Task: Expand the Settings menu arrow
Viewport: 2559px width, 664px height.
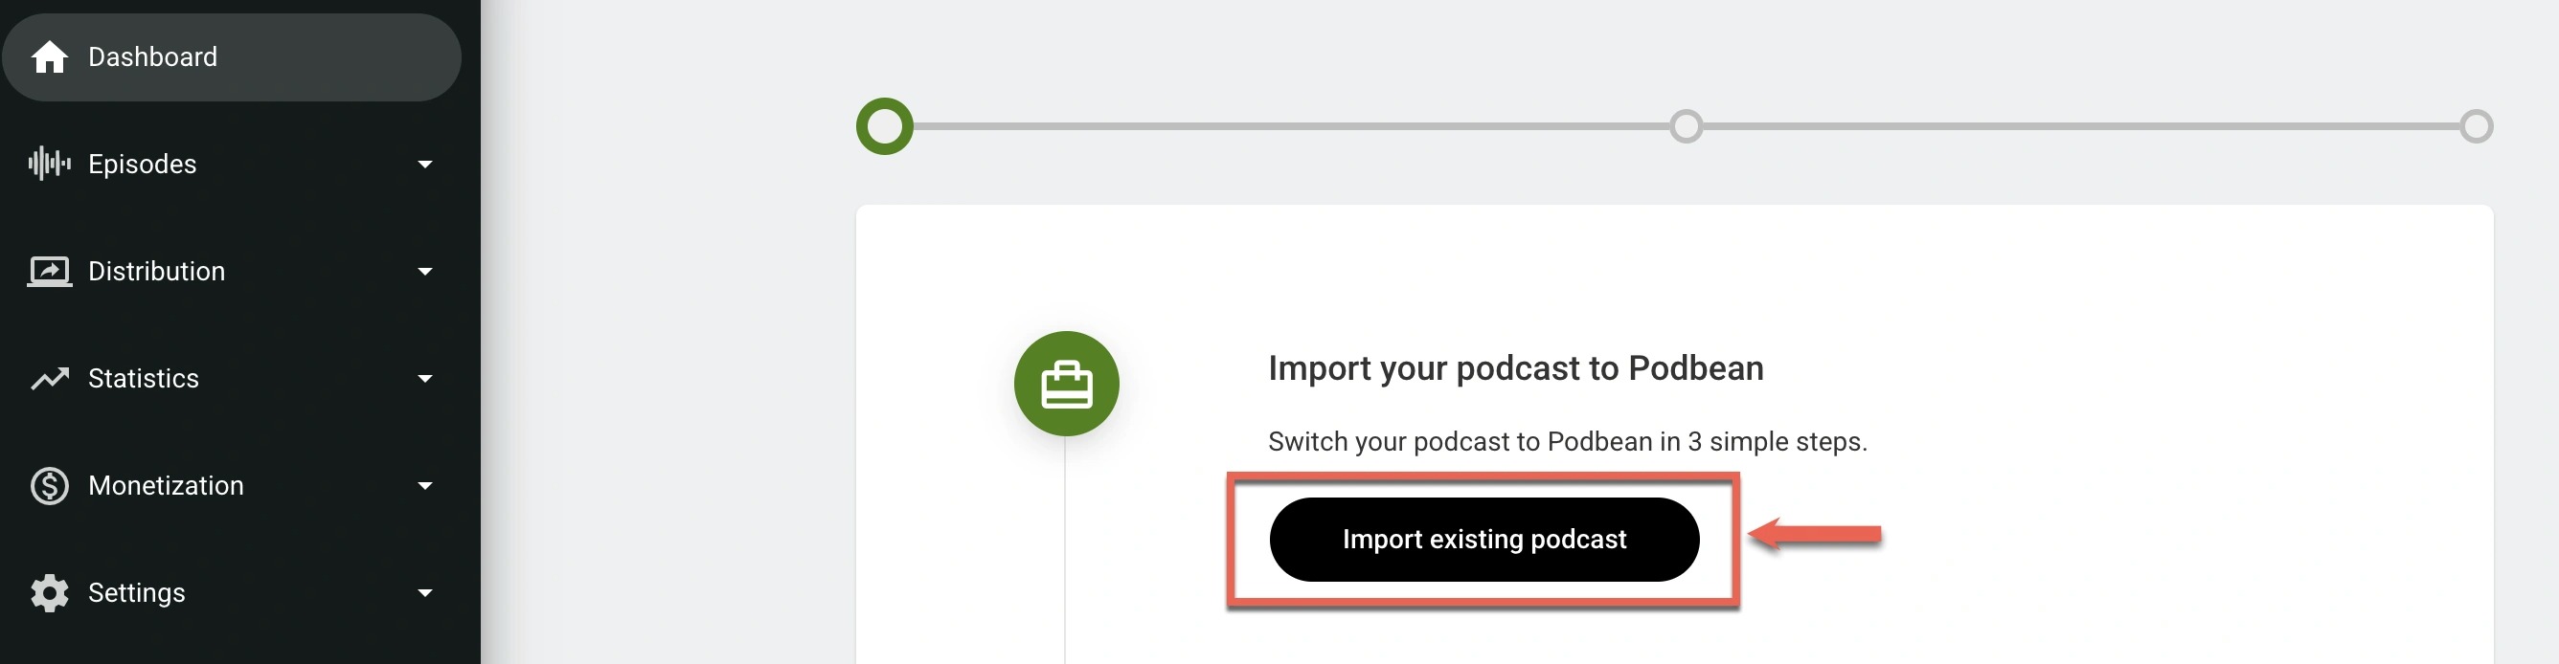Action: 425,592
